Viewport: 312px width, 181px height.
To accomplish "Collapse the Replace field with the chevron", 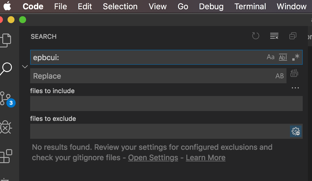I will tap(25, 67).
